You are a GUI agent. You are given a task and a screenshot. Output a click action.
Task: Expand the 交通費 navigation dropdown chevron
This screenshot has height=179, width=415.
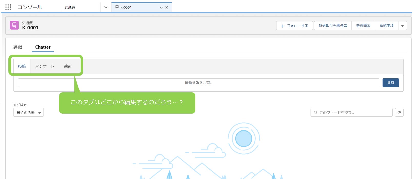106,7
